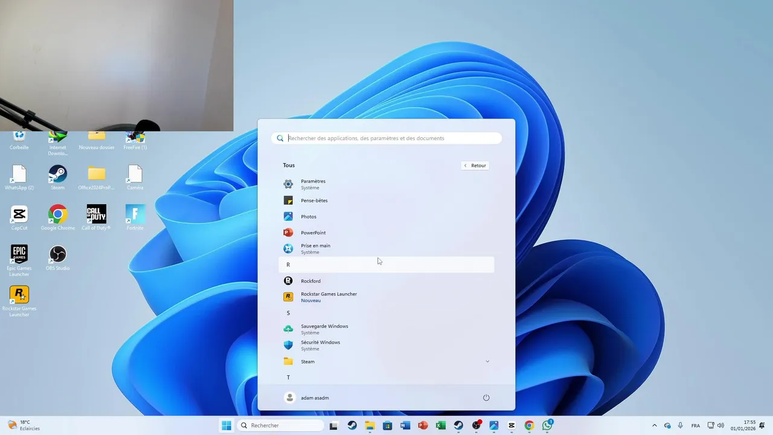The image size is (773, 435).
Task: Click the Windows Start button in taskbar
Action: 226,425
